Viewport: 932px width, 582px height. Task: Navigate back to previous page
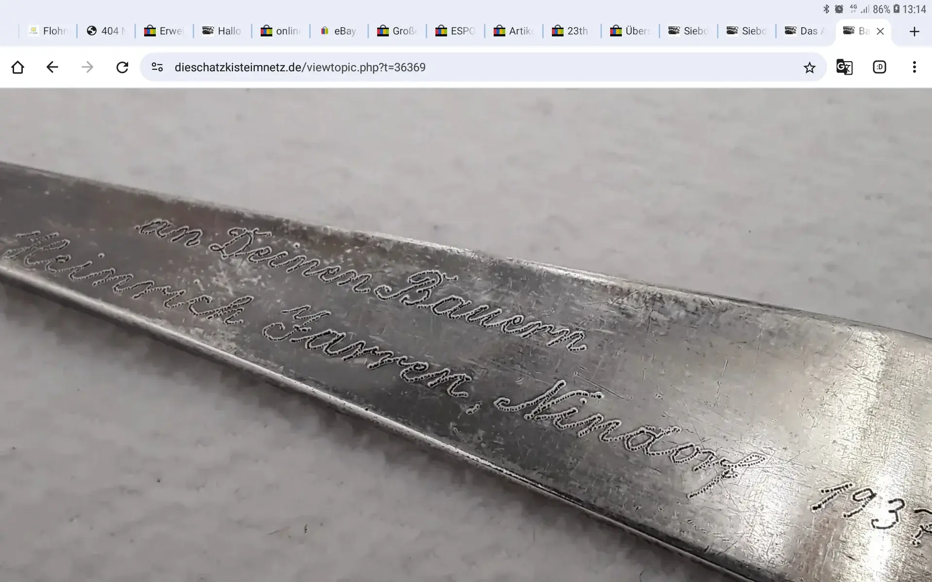coord(52,67)
